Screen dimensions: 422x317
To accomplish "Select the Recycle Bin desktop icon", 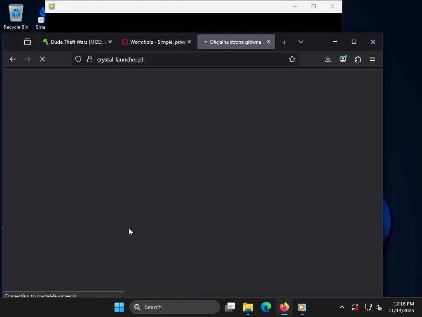I will pos(16,17).
